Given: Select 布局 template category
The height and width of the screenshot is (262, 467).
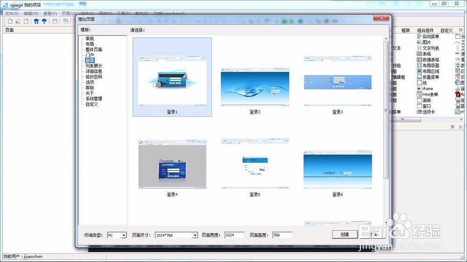Looking at the screenshot, I should pos(90,44).
